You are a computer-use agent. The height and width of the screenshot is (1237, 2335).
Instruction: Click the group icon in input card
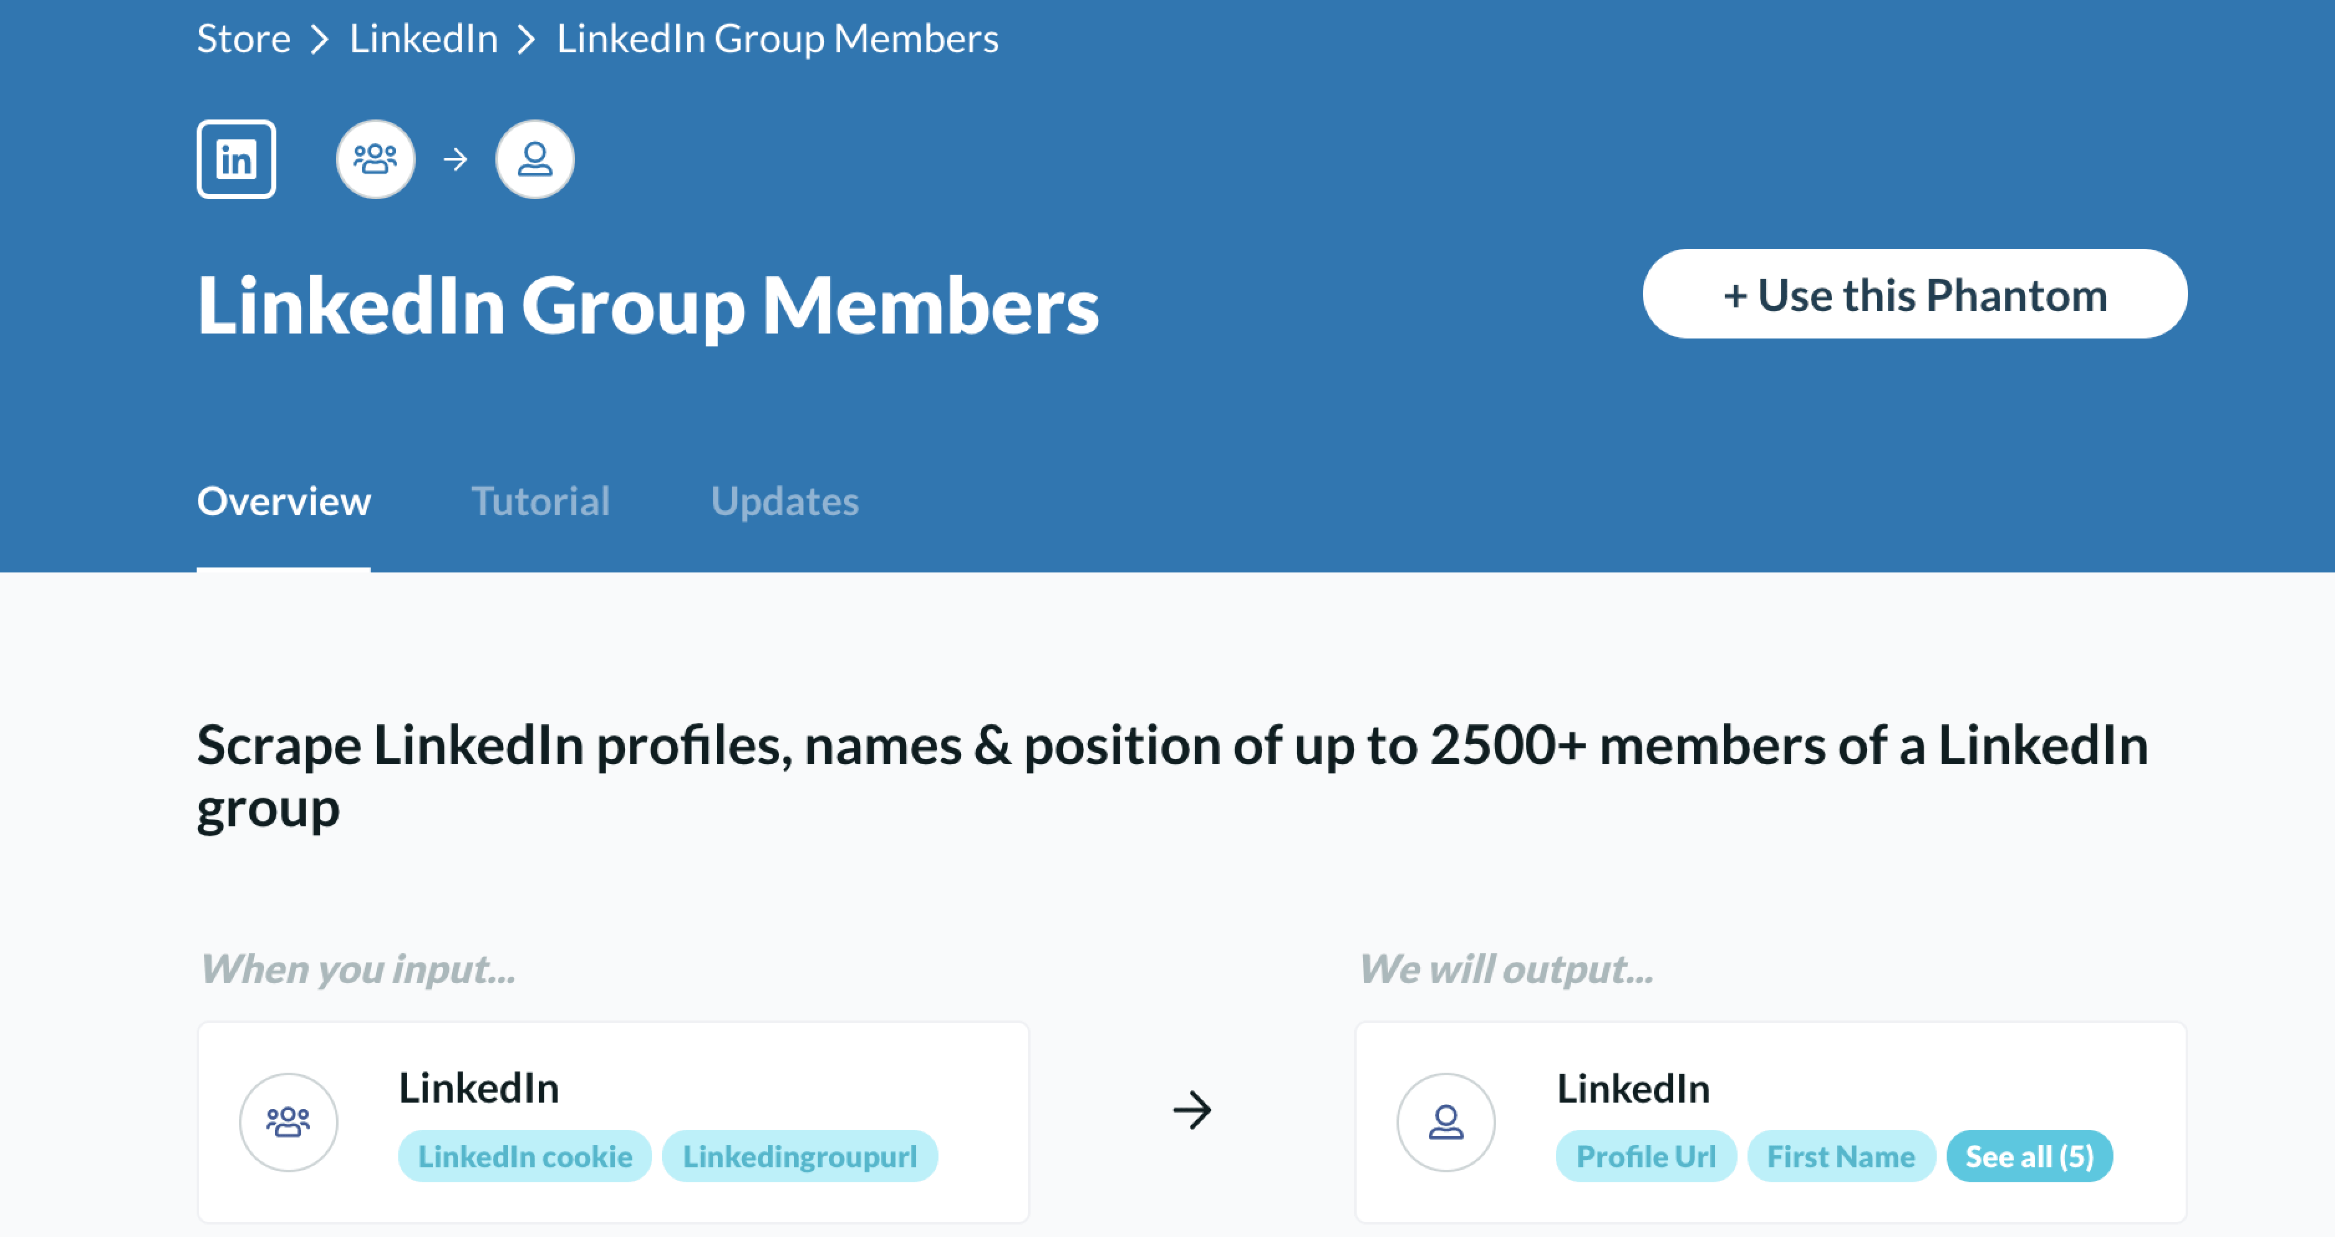pos(288,1122)
